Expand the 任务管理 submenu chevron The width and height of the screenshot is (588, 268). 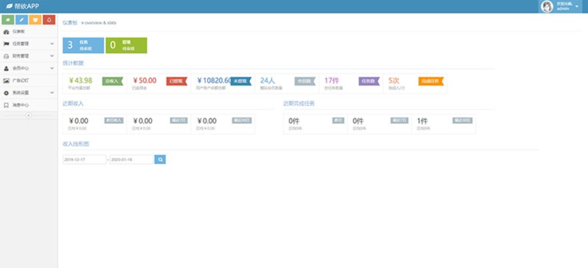(x=52, y=44)
